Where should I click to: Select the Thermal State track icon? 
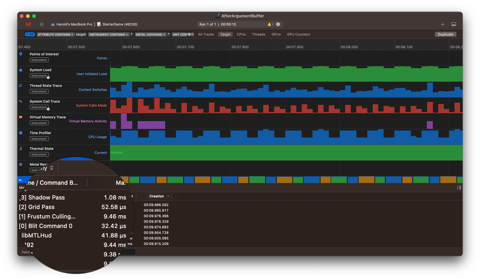click(x=21, y=149)
